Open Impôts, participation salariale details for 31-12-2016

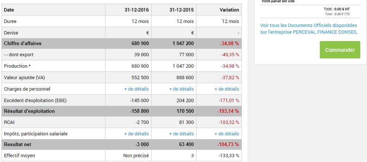pos(136,134)
